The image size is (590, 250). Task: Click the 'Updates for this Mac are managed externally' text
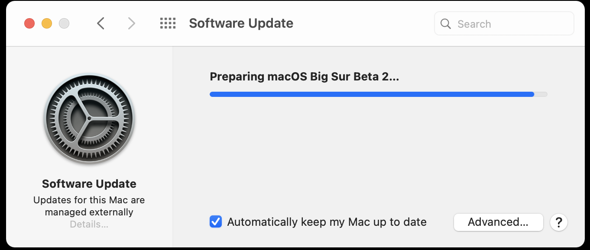(89, 206)
